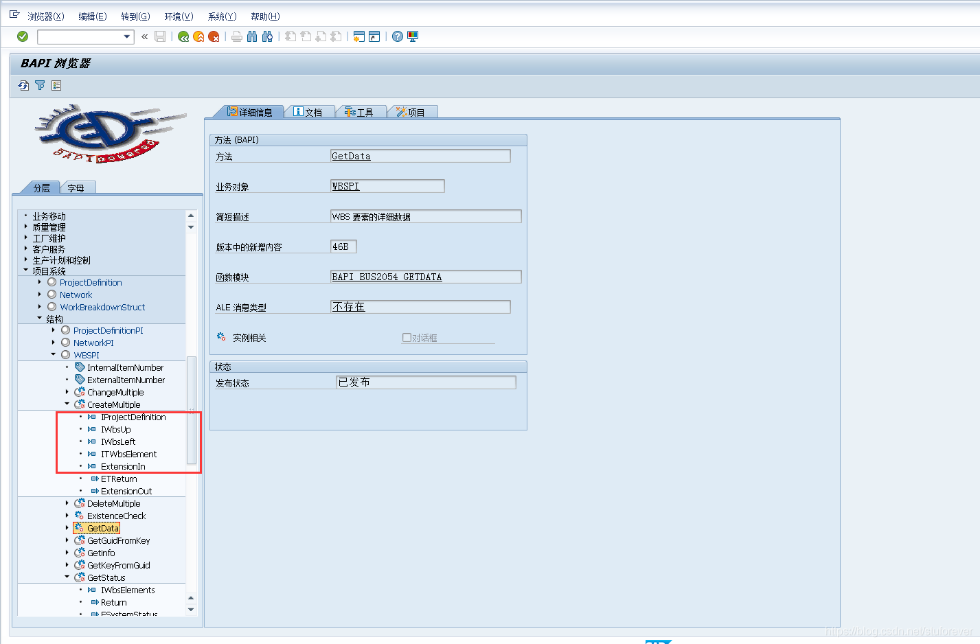Click the Print icon

coord(237,36)
